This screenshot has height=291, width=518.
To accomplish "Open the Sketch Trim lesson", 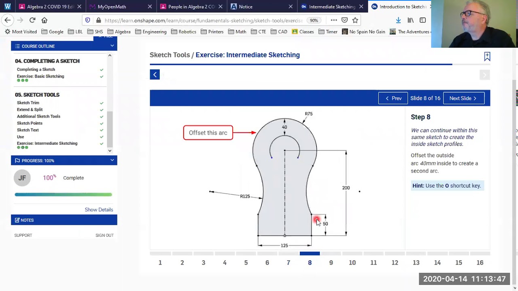I will coord(28,103).
